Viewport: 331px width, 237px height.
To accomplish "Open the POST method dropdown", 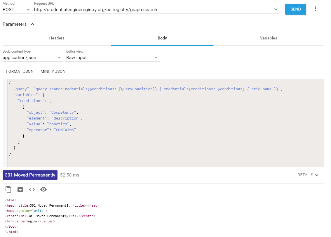I will pyautogui.click(x=17, y=10).
